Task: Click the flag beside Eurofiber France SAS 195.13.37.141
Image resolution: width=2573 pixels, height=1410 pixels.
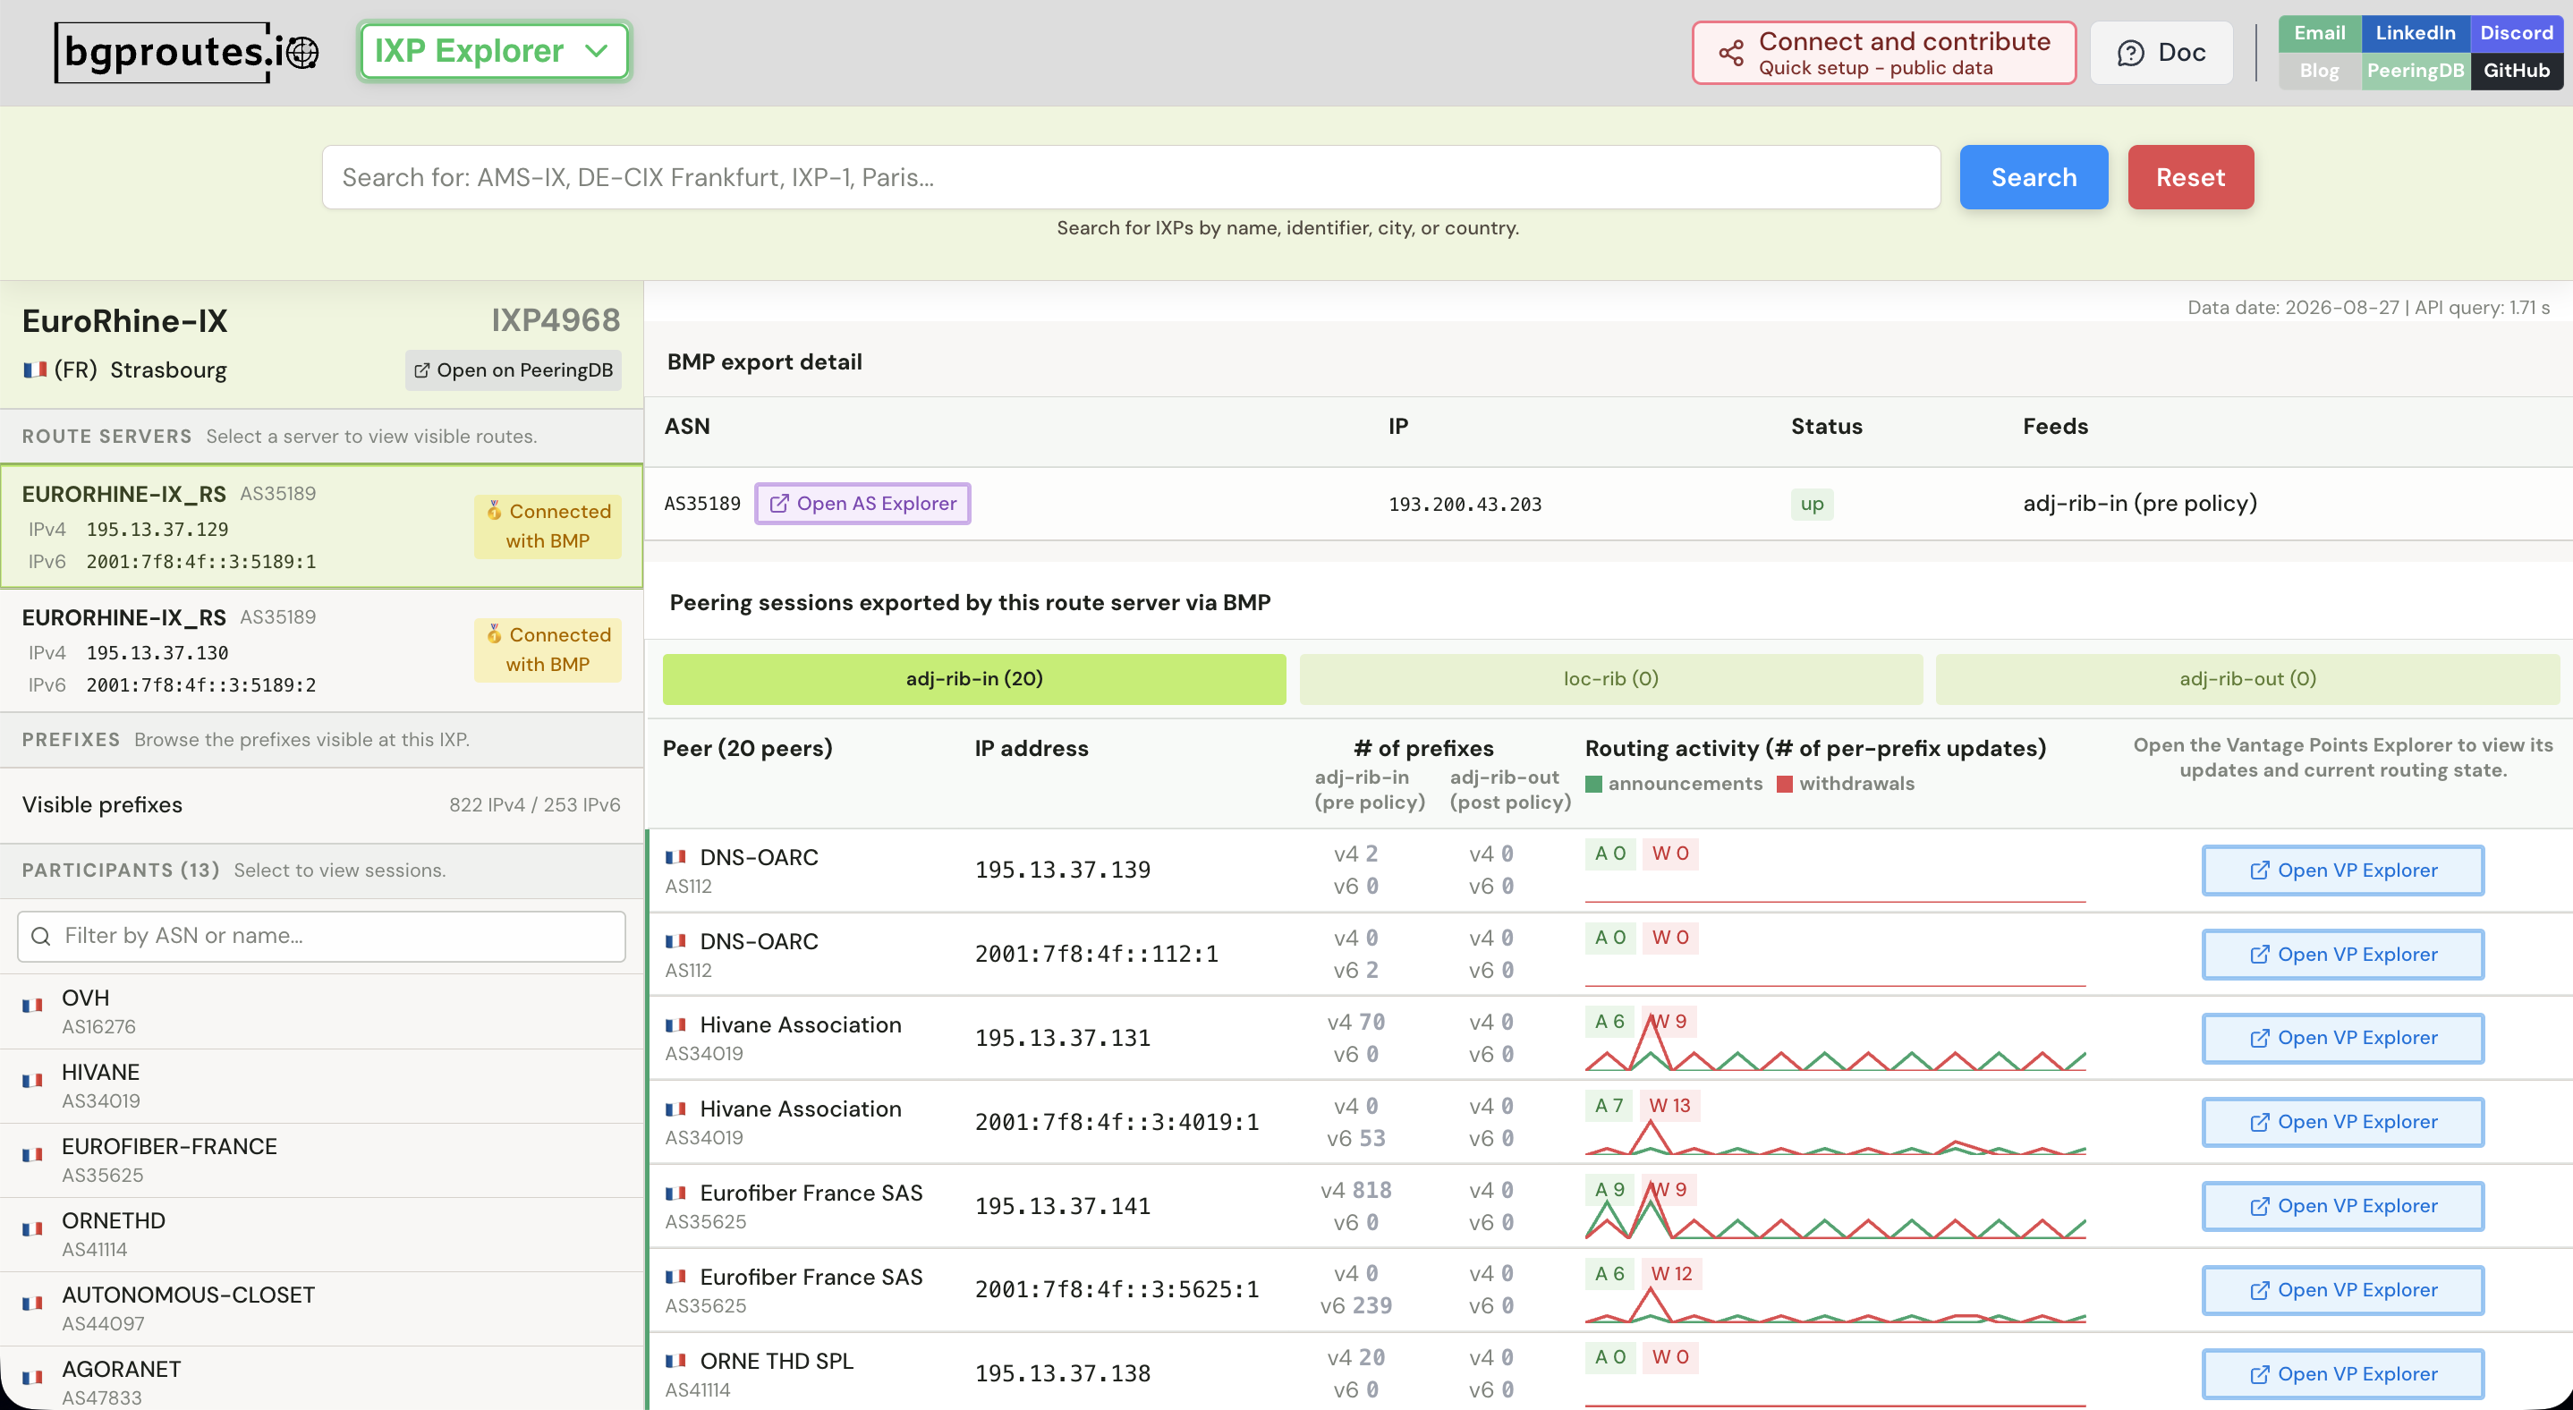Action: coord(676,1193)
